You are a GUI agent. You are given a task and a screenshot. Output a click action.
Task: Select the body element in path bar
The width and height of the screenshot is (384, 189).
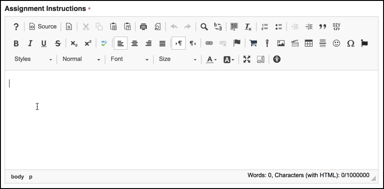(18, 177)
